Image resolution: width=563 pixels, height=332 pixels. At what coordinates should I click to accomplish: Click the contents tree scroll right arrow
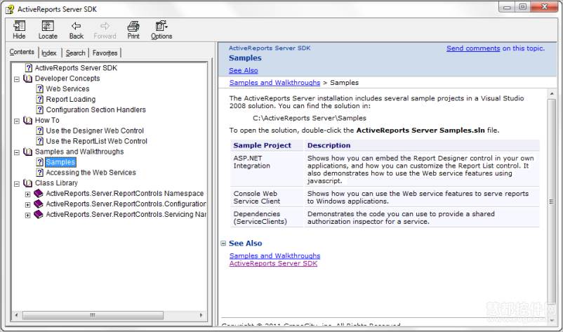tap(201, 315)
